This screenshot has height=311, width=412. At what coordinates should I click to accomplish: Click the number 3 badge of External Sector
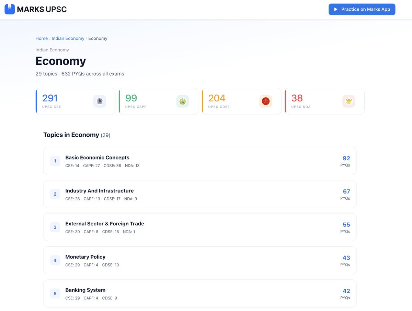[55, 227]
